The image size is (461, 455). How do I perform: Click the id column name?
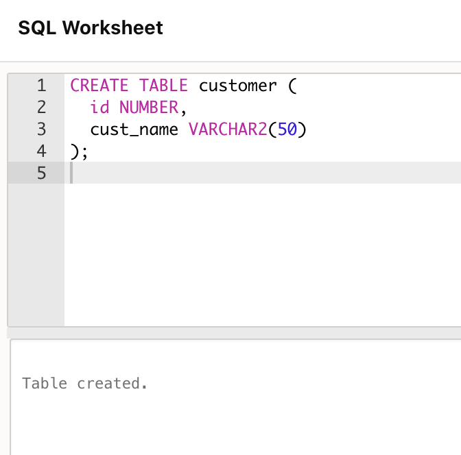pyautogui.click(x=99, y=108)
